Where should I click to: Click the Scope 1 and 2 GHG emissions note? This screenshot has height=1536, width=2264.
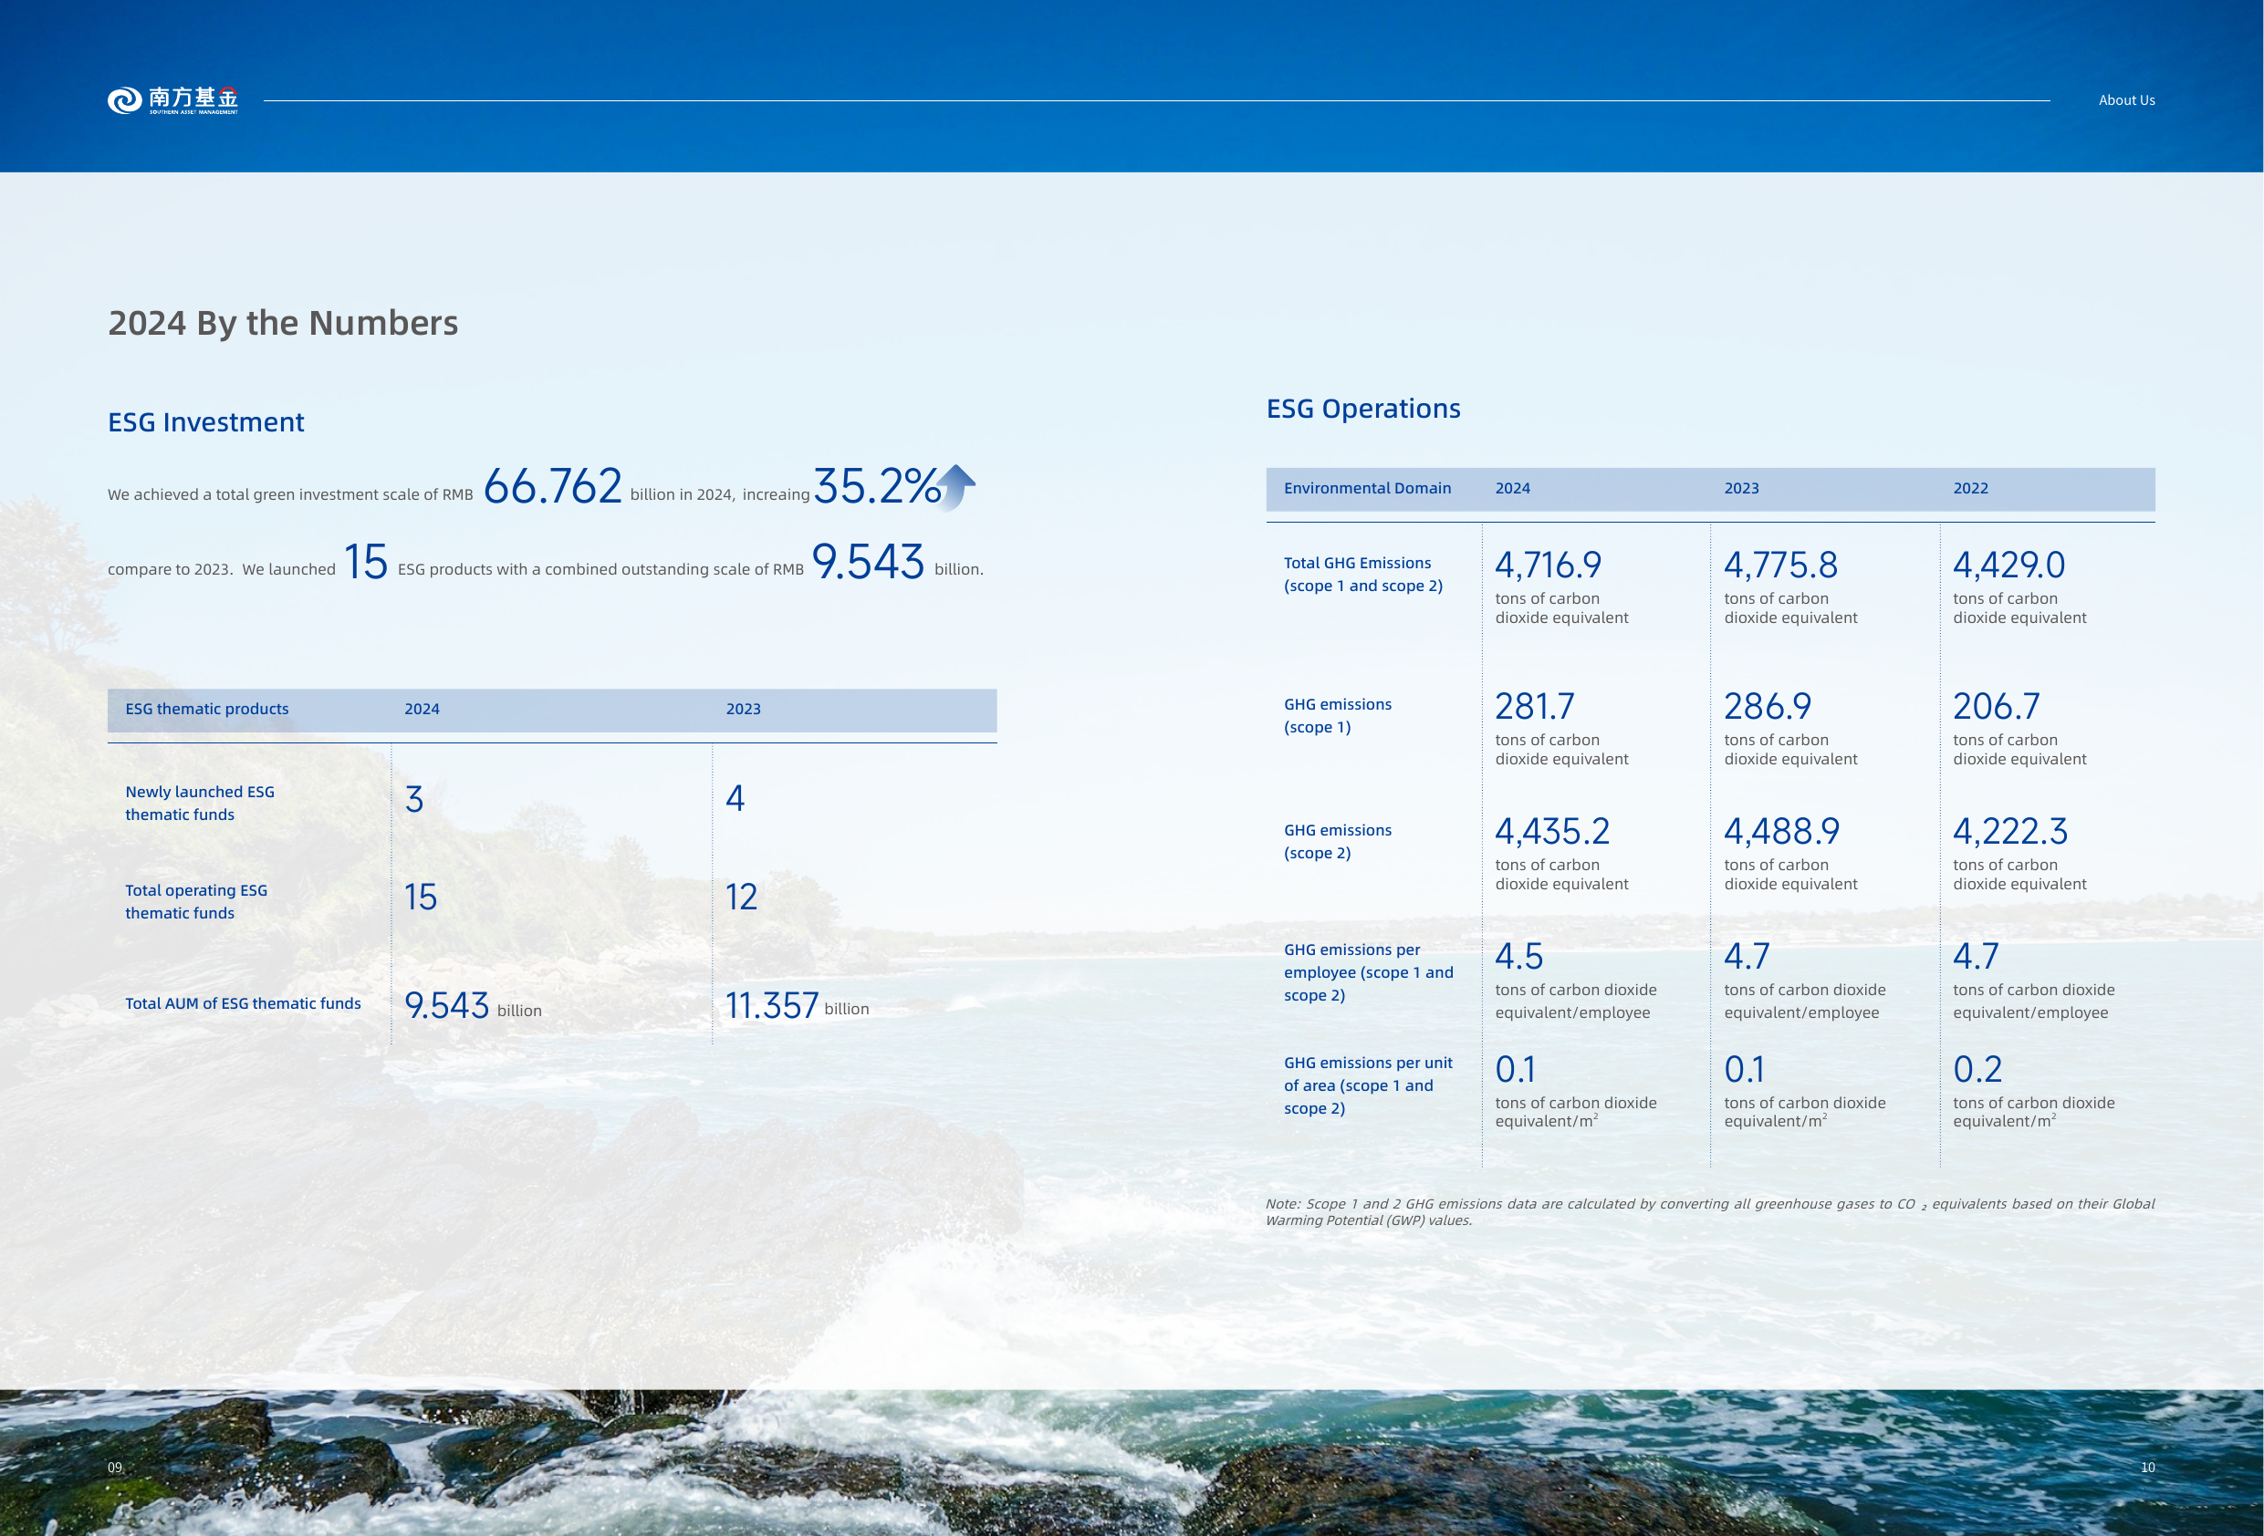point(1710,1211)
